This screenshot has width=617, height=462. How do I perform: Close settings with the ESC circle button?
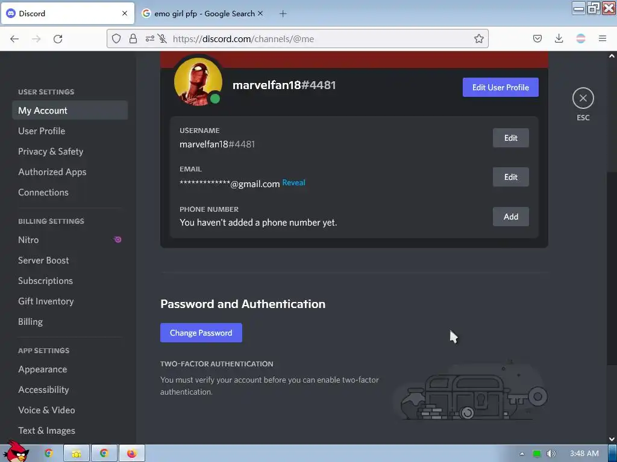tap(583, 98)
